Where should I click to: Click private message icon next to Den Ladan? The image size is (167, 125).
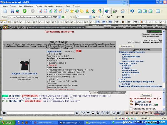coord(131,104)
